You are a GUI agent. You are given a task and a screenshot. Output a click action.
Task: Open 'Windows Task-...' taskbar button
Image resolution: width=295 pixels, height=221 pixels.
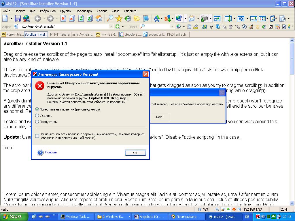pos(76,217)
